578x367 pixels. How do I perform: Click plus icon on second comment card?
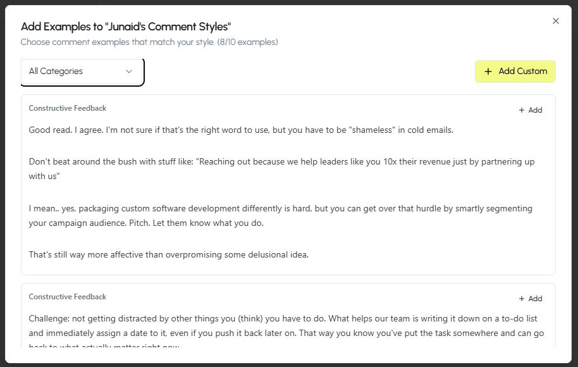(x=522, y=299)
